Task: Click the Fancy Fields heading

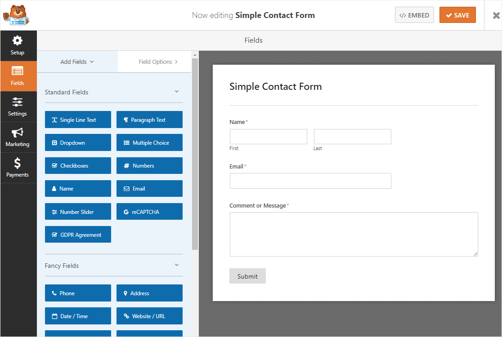Action: pyautogui.click(x=62, y=266)
